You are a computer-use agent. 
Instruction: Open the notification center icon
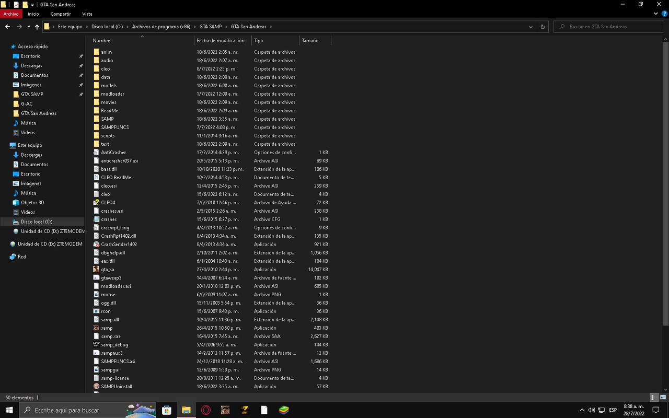click(x=656, y=410)
